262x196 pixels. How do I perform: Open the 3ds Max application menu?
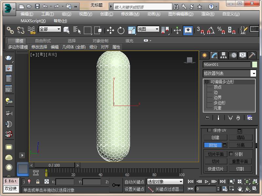click(x=9, y=9)
